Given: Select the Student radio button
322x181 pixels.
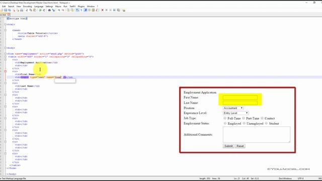Looking at the screenshot, I should [x=266, y=123].
